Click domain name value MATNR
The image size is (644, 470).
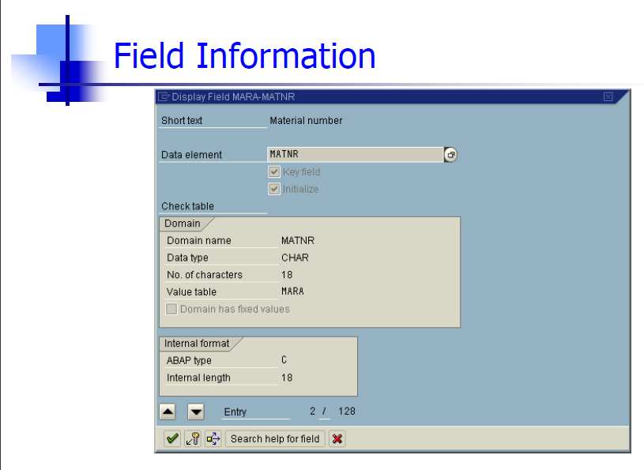tap(298, 240)
